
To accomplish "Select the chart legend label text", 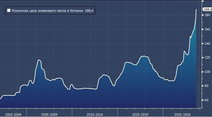I will pyautogui.click(x=47, y=11).
